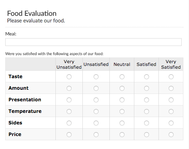Screen dimensions: 189x149
Task: Rate Temperature as Very Satisfied
Action: 171,111
